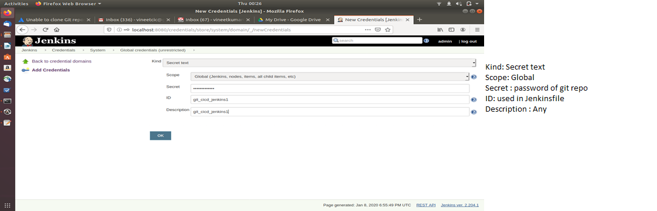Show help for the ID field
The image size is (657, 211).
[474, 100]
